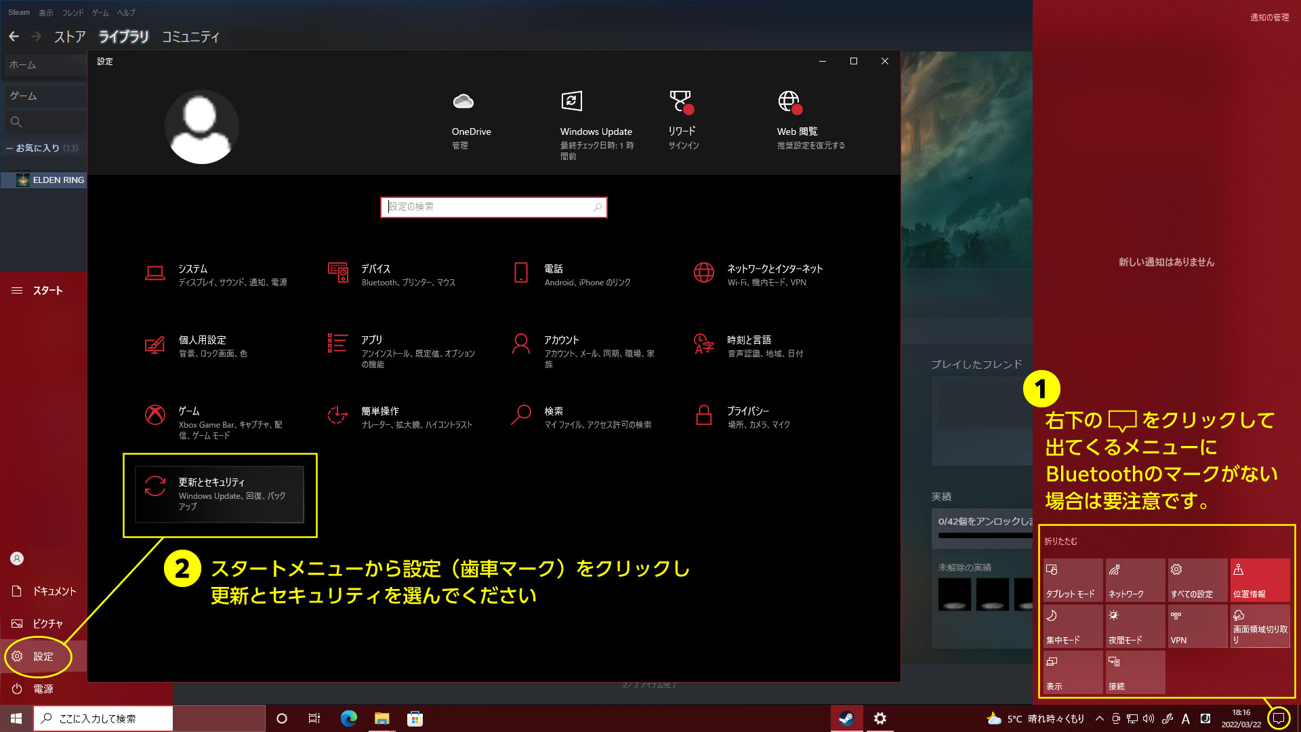Show hidden tray icons chevron
Image resolution: width=1301 pixels, height=732 pixels.
pos(1099,718)
